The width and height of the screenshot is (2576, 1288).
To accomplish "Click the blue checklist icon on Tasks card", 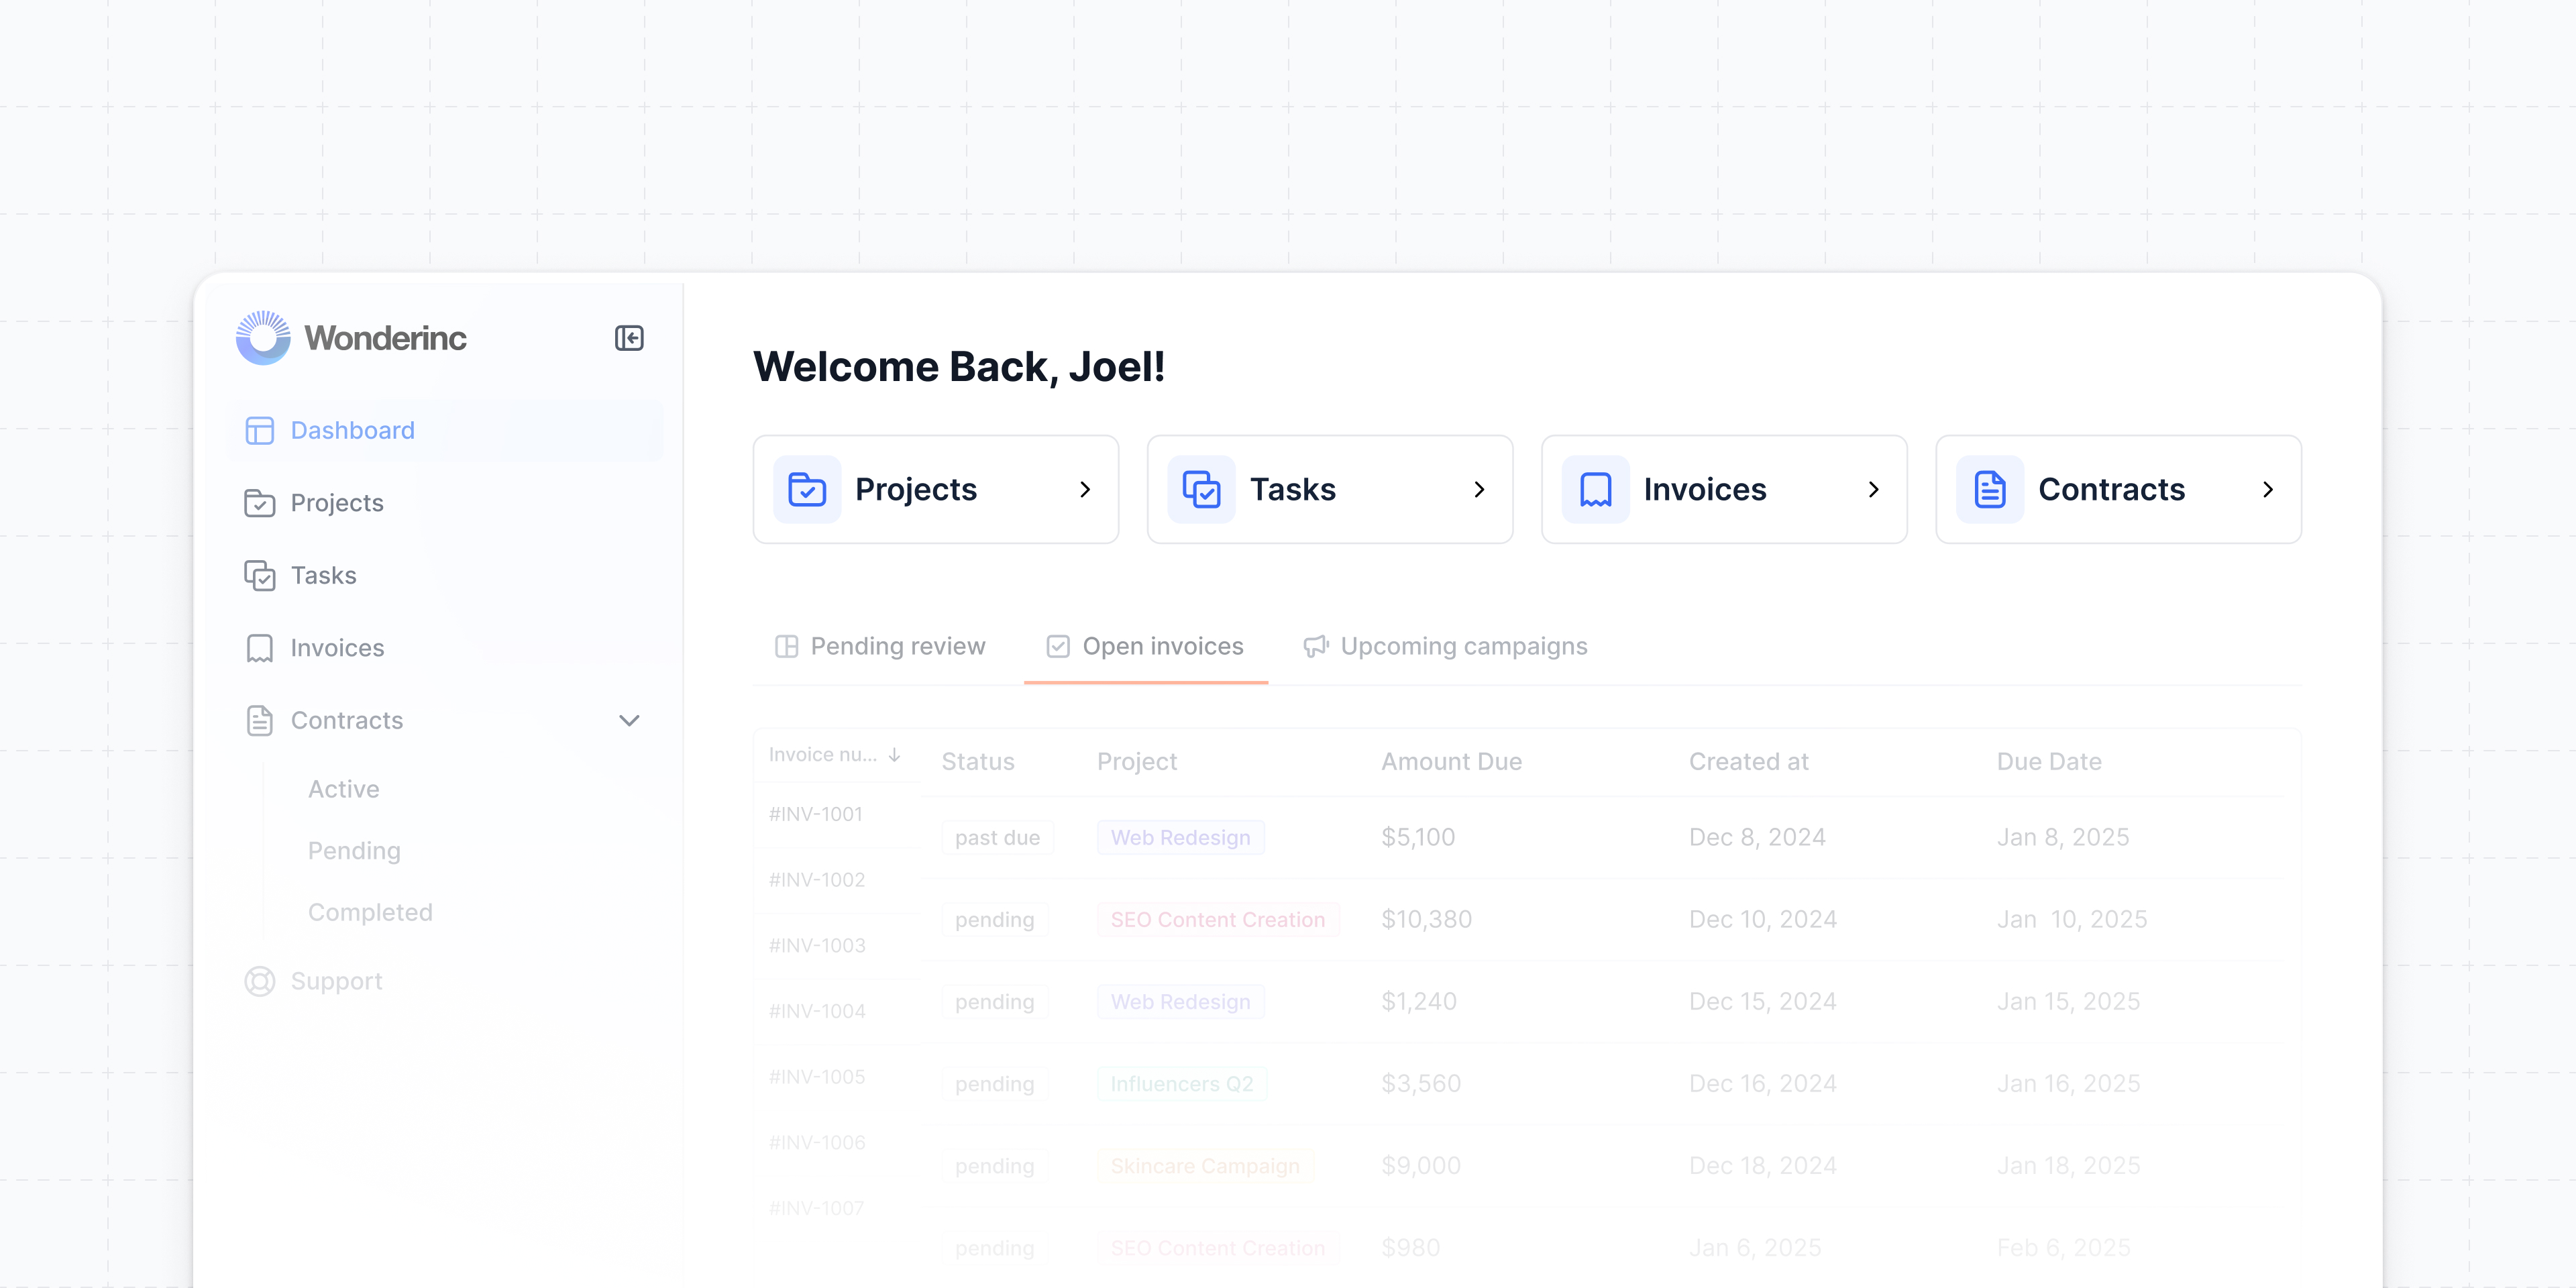I will (1201, 490).
